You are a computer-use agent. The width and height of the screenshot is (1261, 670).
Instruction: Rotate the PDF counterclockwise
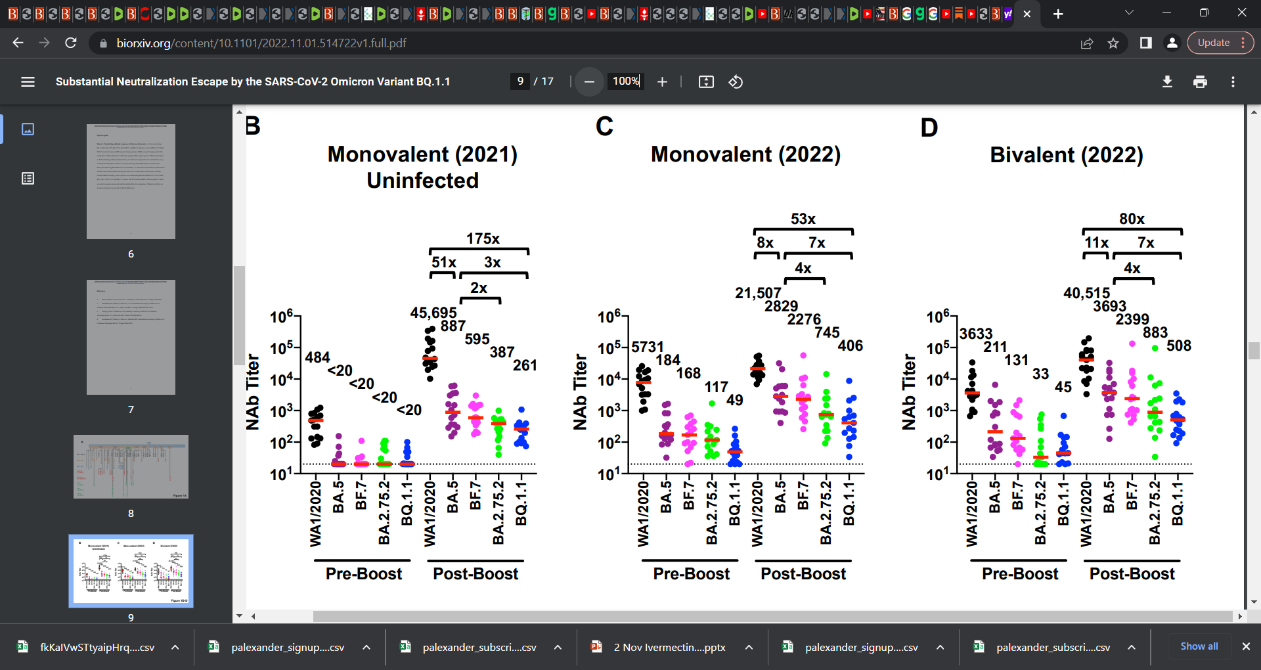click(736, 81)
